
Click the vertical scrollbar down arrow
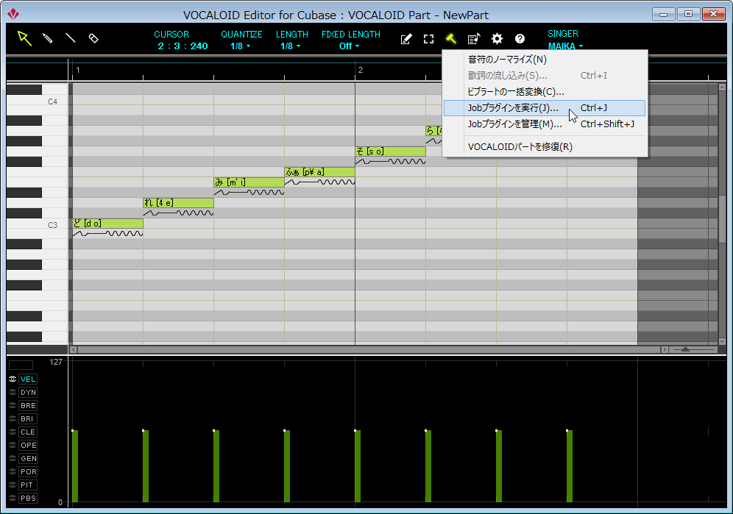(722, 341)
